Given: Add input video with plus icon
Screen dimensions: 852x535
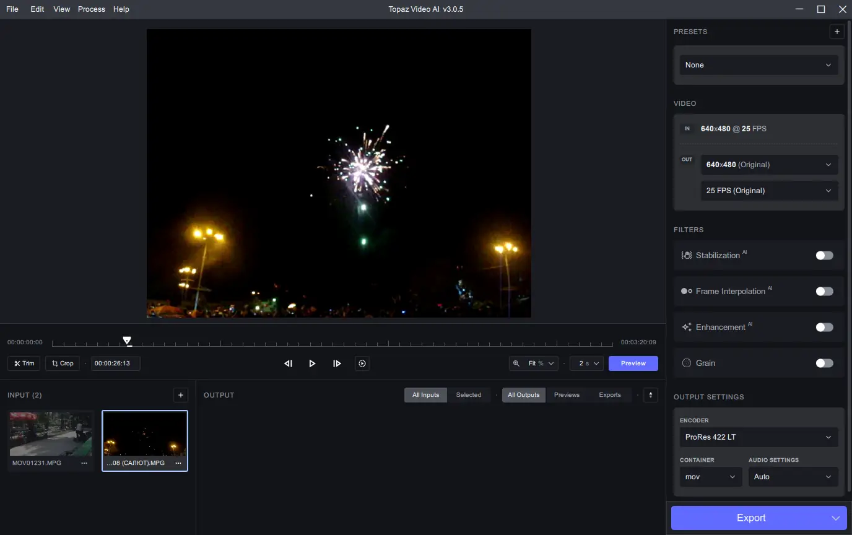Looking at the screenshot, I should [x=180, y=395].
